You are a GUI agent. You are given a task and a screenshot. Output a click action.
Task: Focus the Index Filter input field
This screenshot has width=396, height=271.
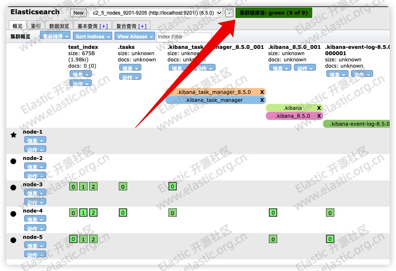(184, 37)
